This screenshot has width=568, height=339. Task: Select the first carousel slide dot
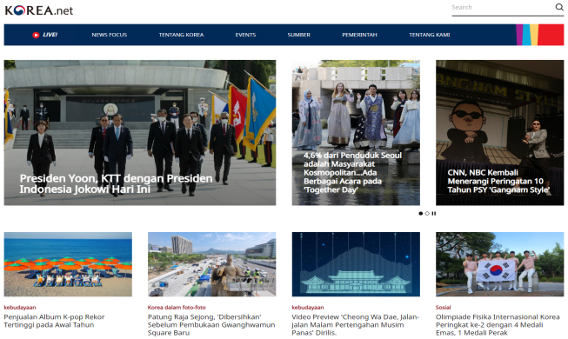(x=421, y=213)
